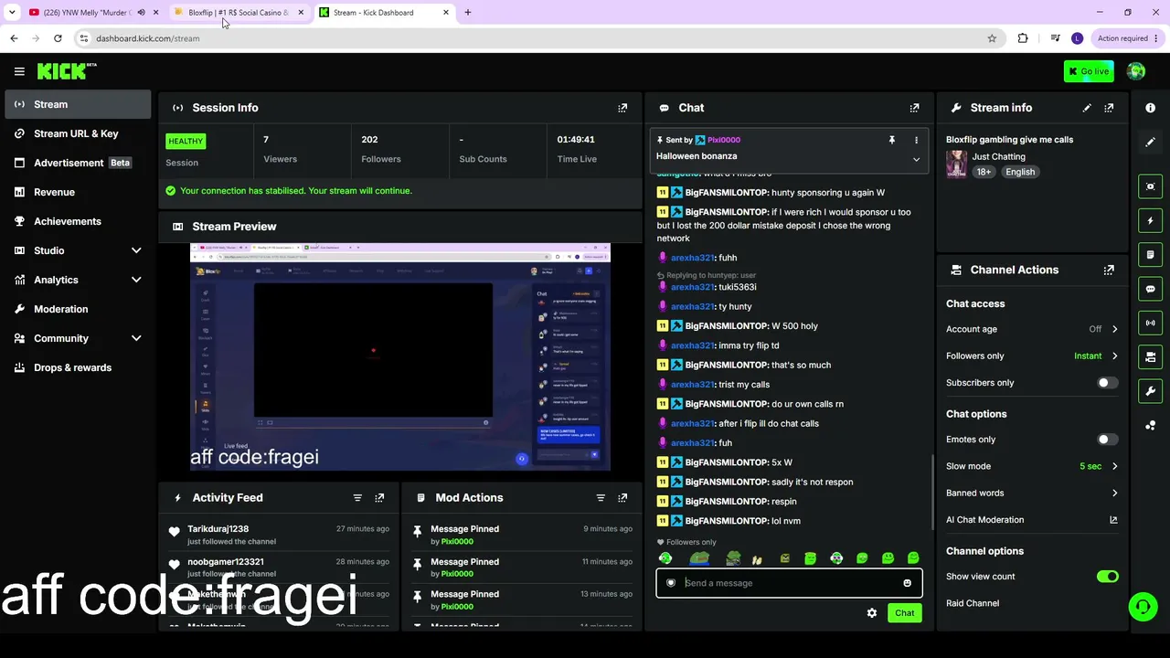
Task: Toggle the lightning-bolt Activity Feed widget in the rail
Action: (1150, 220)
